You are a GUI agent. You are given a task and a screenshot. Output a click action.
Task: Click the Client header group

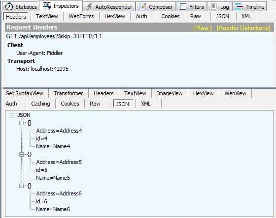click(x=15, y=45)
